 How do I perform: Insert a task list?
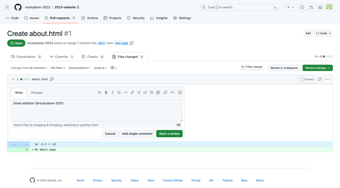(x=152, y=92)
